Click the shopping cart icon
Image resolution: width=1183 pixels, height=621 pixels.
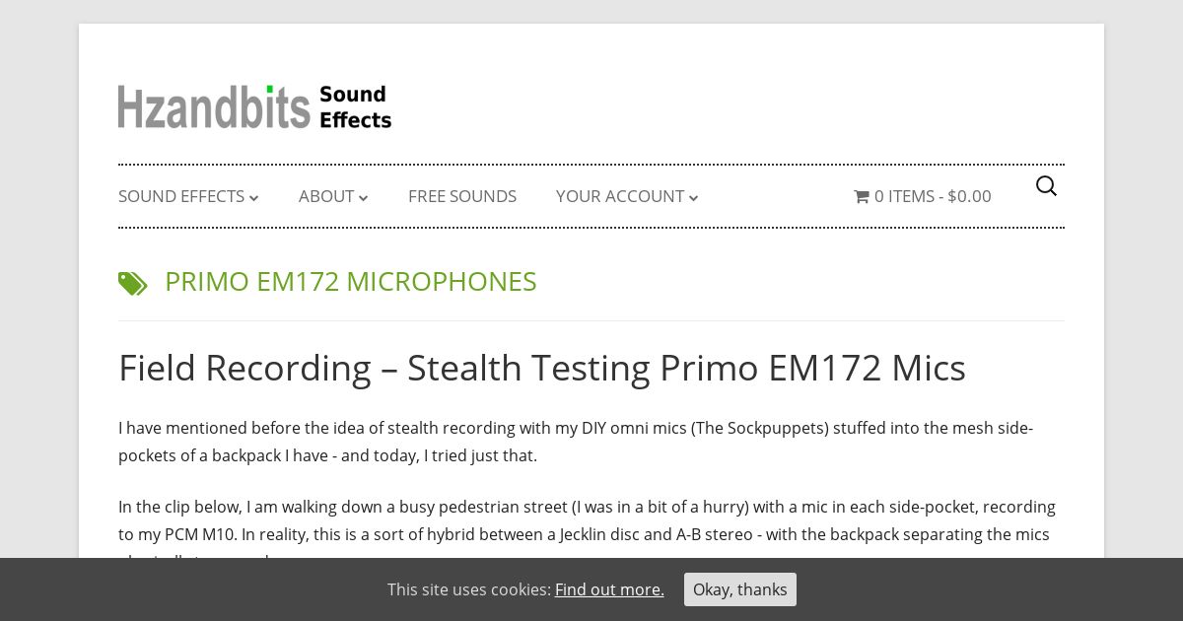coord(862,196)
